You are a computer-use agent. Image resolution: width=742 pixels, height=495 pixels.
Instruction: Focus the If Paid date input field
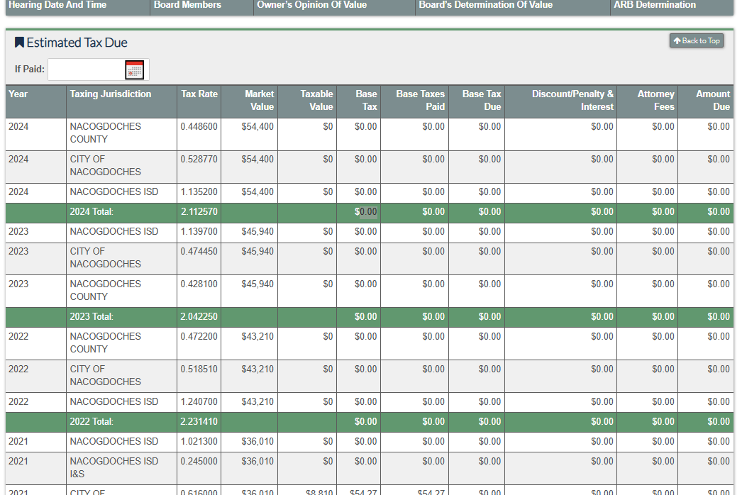pos(85,69)
